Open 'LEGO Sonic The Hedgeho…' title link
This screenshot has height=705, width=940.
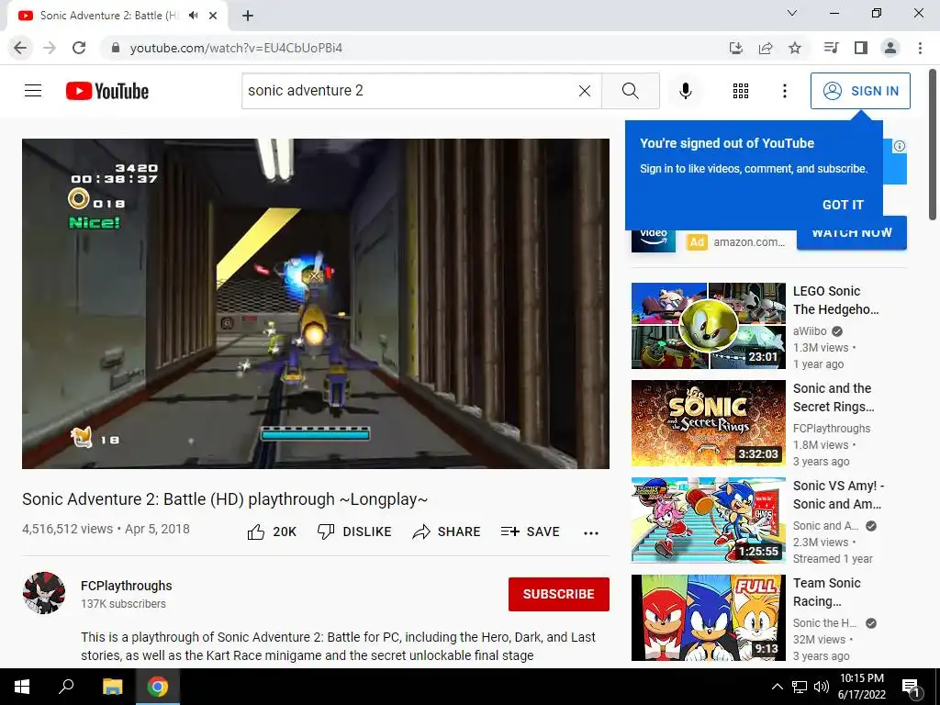[x=835, y=300]
